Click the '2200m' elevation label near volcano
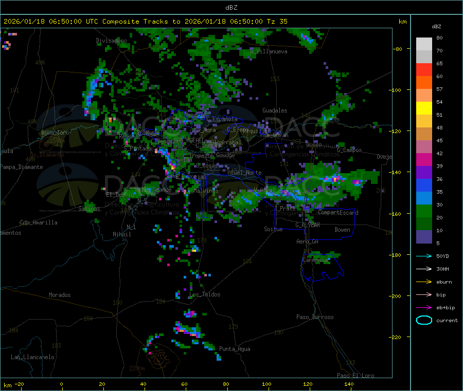The height and width of the screenshot is (391, 463). (137, 368)
